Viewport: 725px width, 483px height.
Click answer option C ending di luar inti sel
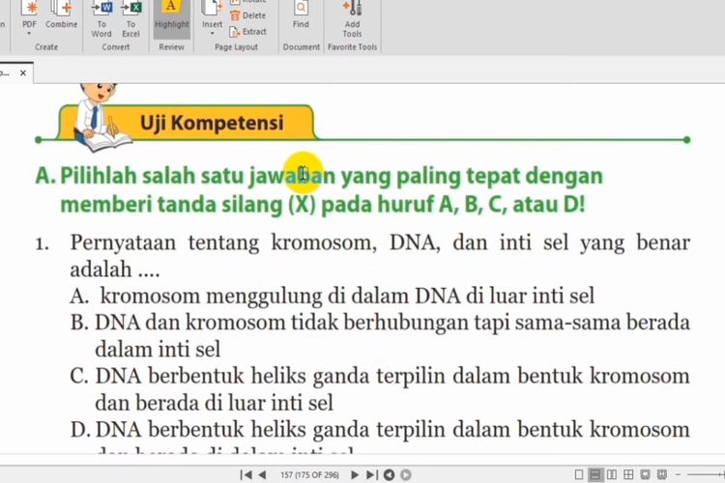pyautogui.click(x=392, y=389)
